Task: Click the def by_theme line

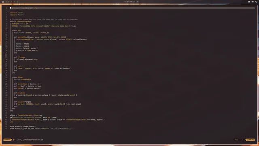Action: click(x=19, y=93)
